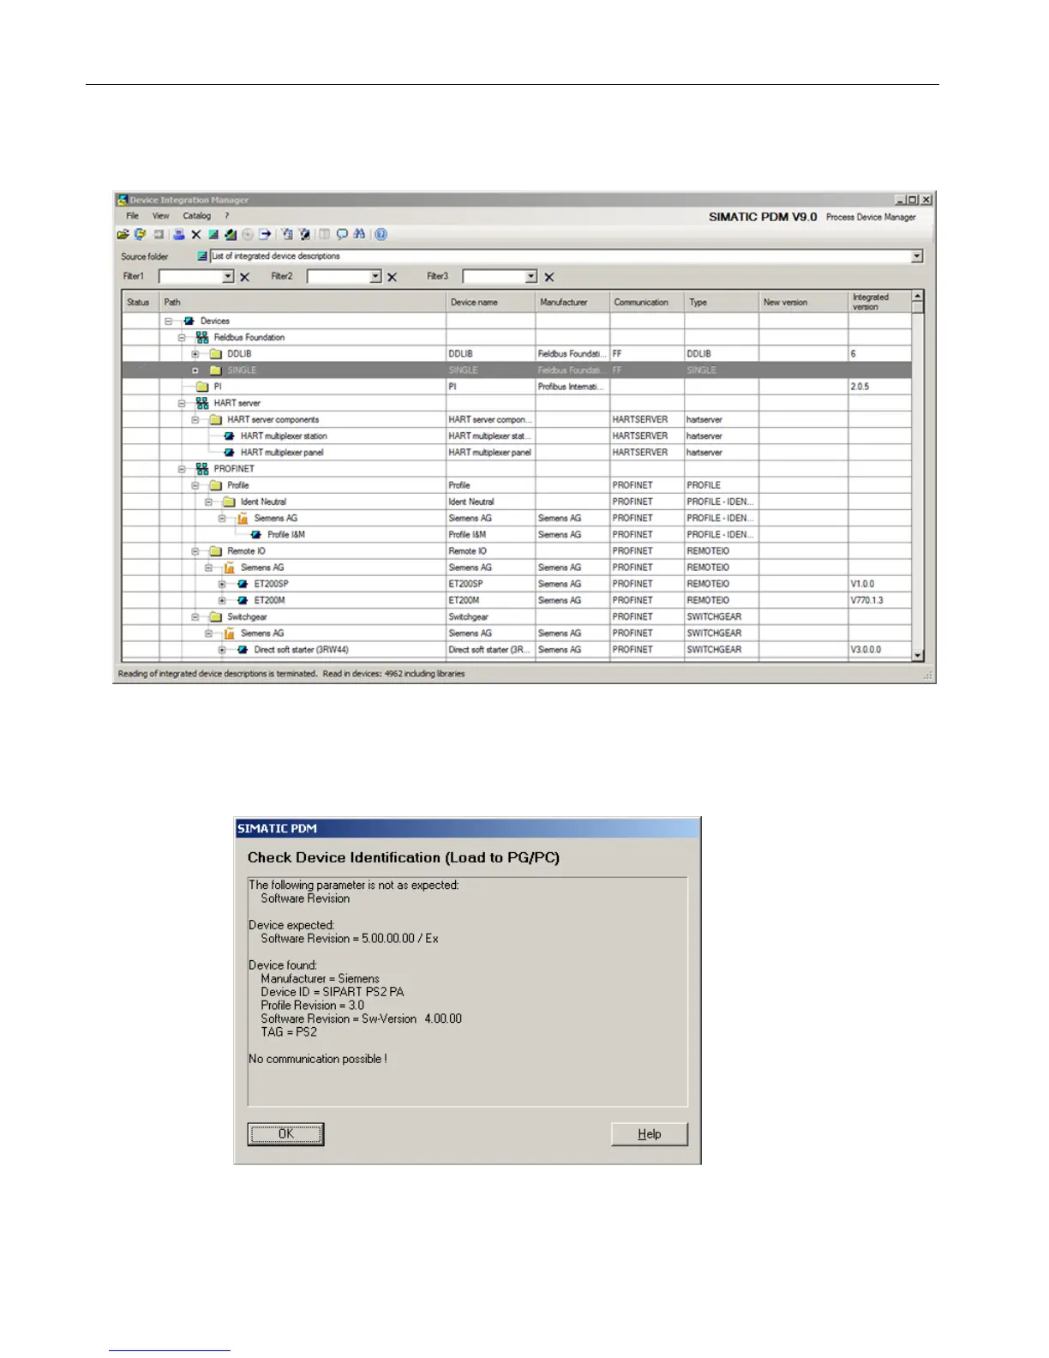Click the Profile I&M device icon
Viewport: 1049px width, 1358px height.
[255, 534]
